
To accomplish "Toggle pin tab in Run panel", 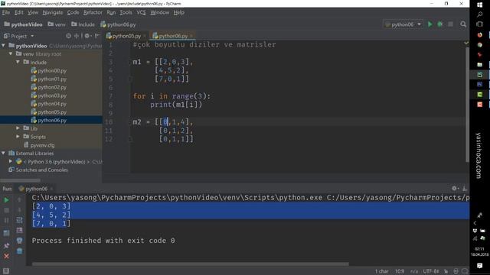I will pos(6,246).
